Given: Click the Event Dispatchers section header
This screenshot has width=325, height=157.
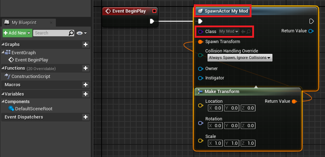Looking at the screenshot, I should point(24,117).
